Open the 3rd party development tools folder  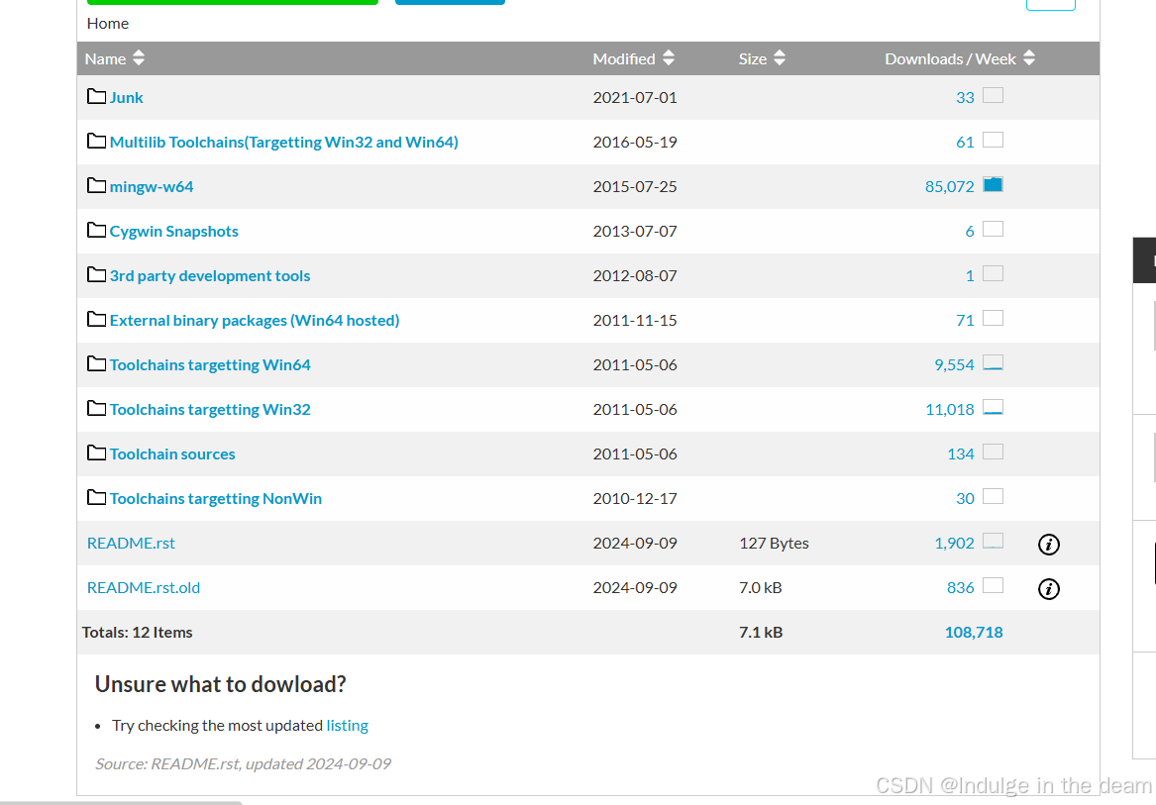coord(210,275)
